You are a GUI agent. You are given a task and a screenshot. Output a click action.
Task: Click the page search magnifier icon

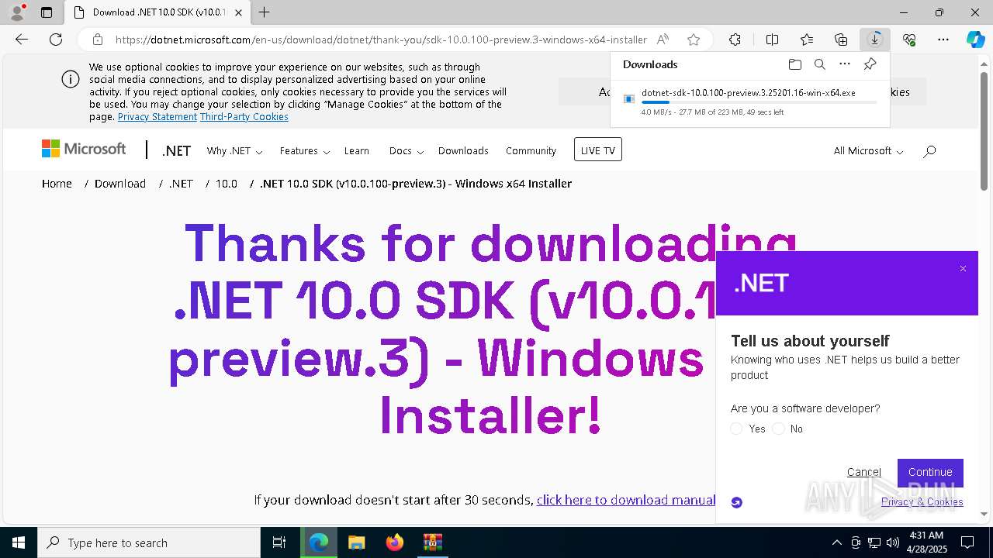pos(929,151)
